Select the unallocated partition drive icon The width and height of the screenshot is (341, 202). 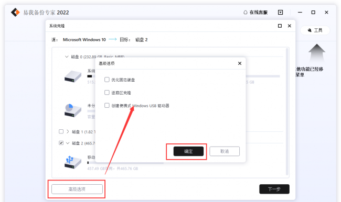tap(73, 110)
